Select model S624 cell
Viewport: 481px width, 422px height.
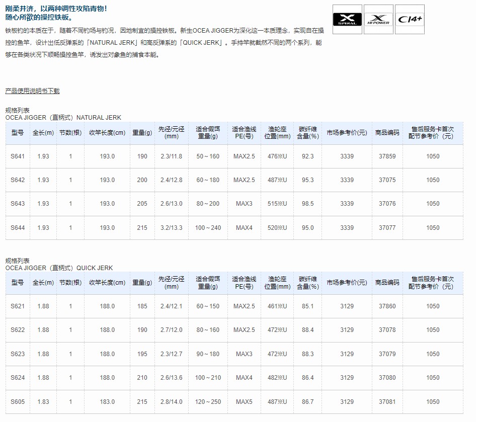coord(18,378)
